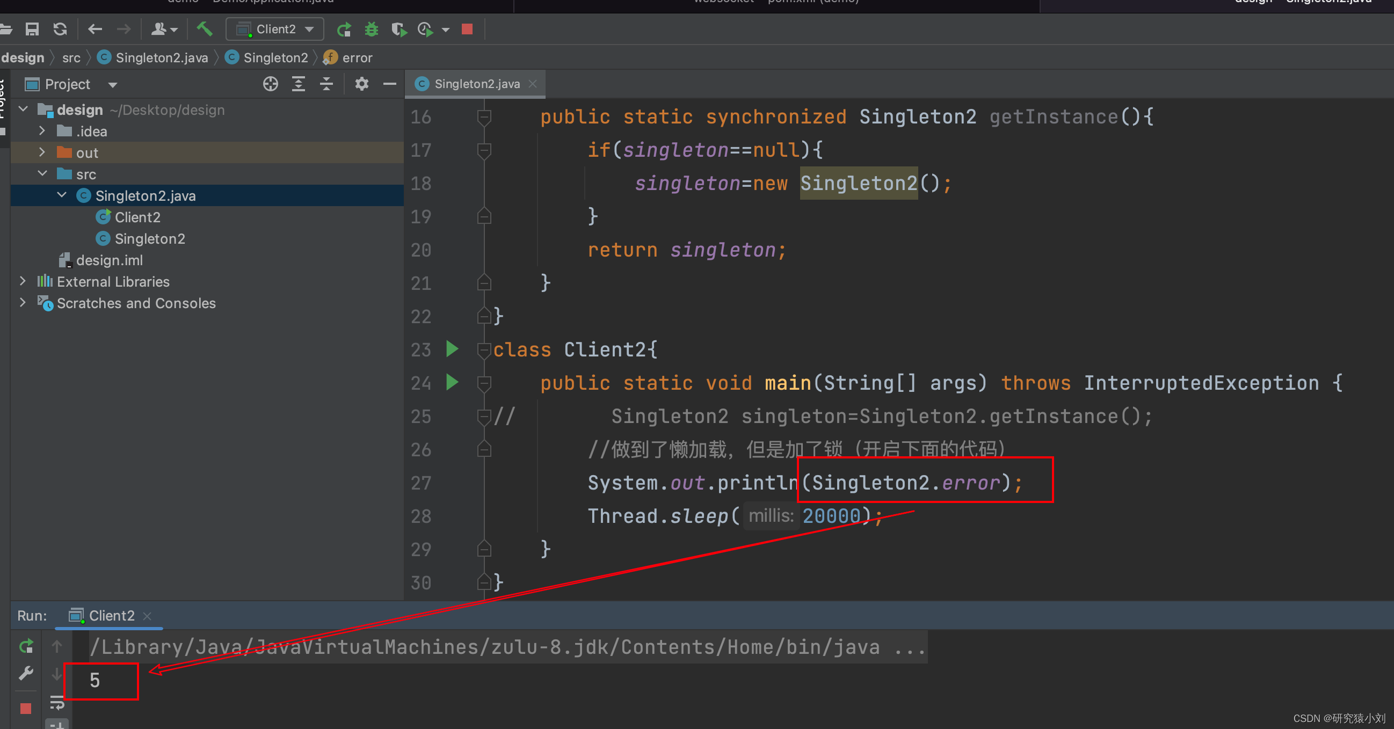Fold main method at line 24
Screen dimensions: 1394x729
click(484, 383)
